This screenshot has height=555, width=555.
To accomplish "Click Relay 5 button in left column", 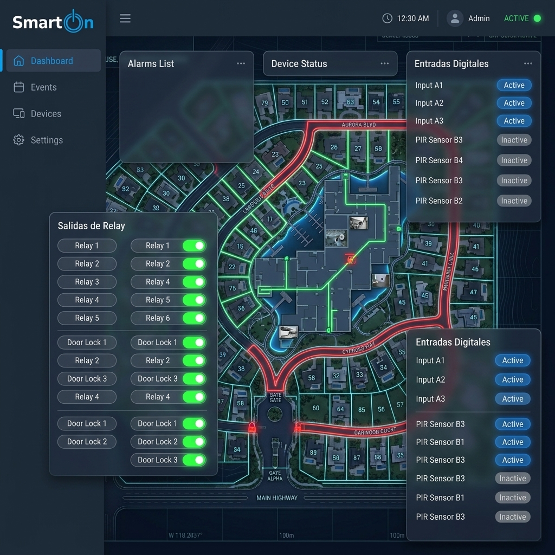I will point(87,318).
